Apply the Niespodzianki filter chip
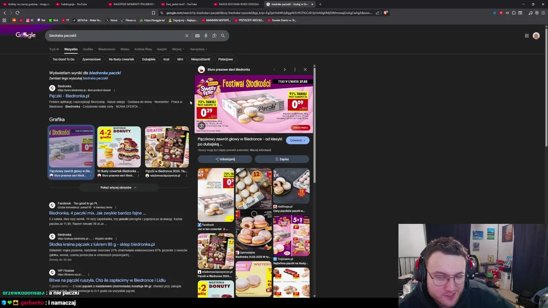Viewport: 548px width, 308px height. [x=200, y=59]
